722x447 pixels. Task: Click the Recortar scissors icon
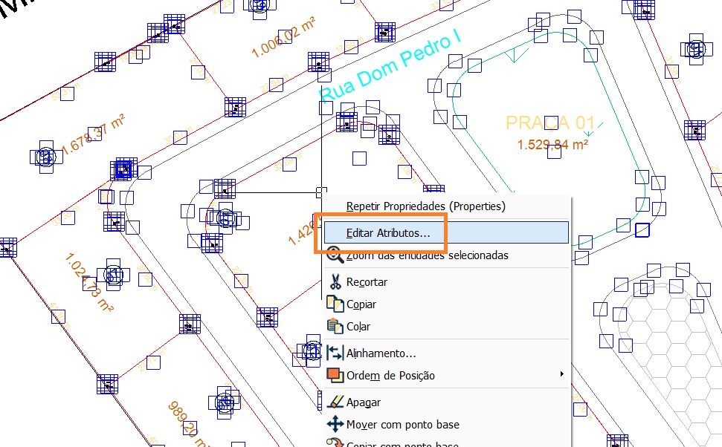point(335,282)
